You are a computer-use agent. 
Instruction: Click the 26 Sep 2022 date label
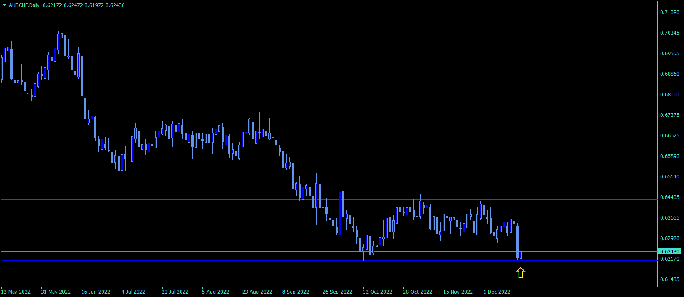(337, 292)
